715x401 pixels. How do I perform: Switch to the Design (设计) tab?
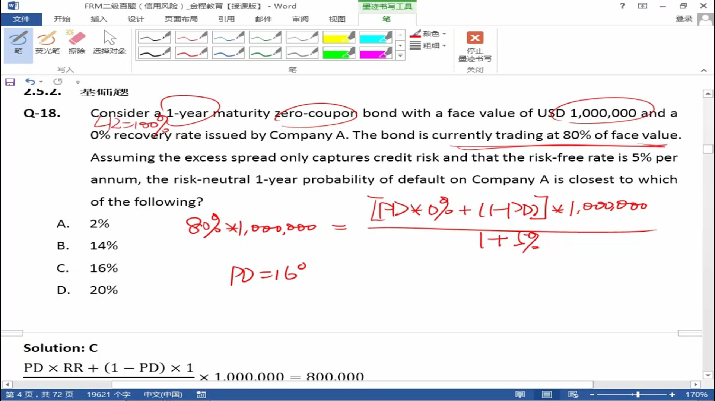point(136,19)
